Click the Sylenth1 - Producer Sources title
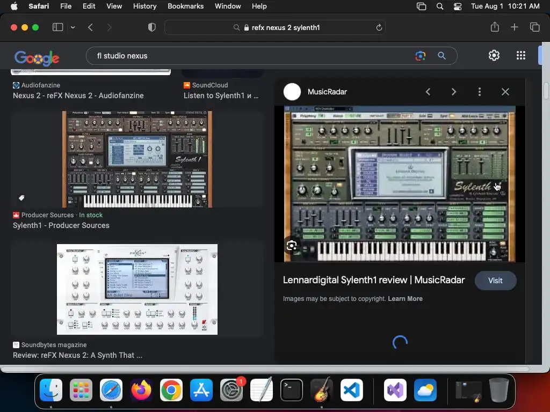 pos(61,225)
